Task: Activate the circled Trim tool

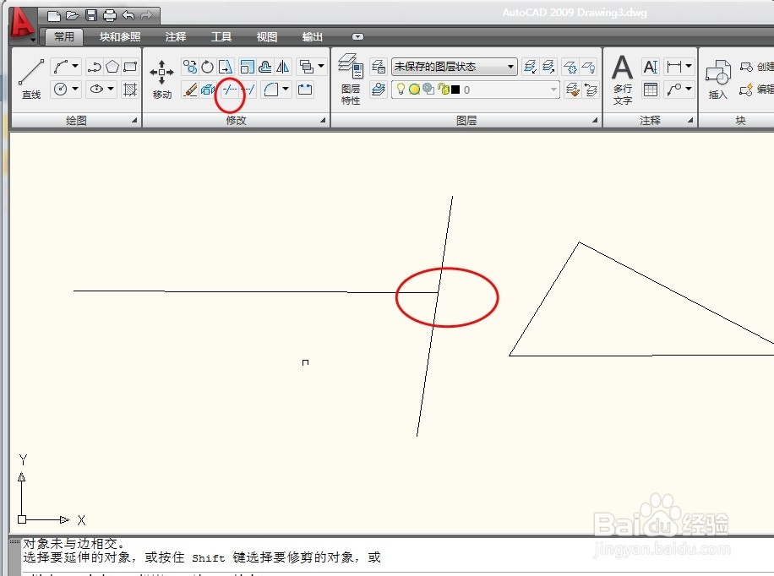Action: click(x=231, y=90)
